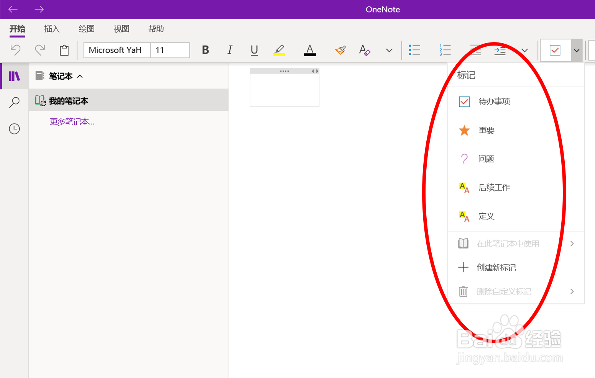The image size is (595, 378).
Task: Switch to the 绘图 tab
Action: click(x=87, y=29)
